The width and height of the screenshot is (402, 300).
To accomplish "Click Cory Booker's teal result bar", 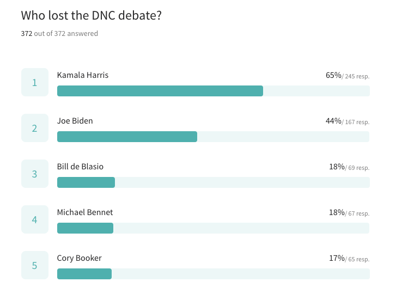I will point(84,274).
